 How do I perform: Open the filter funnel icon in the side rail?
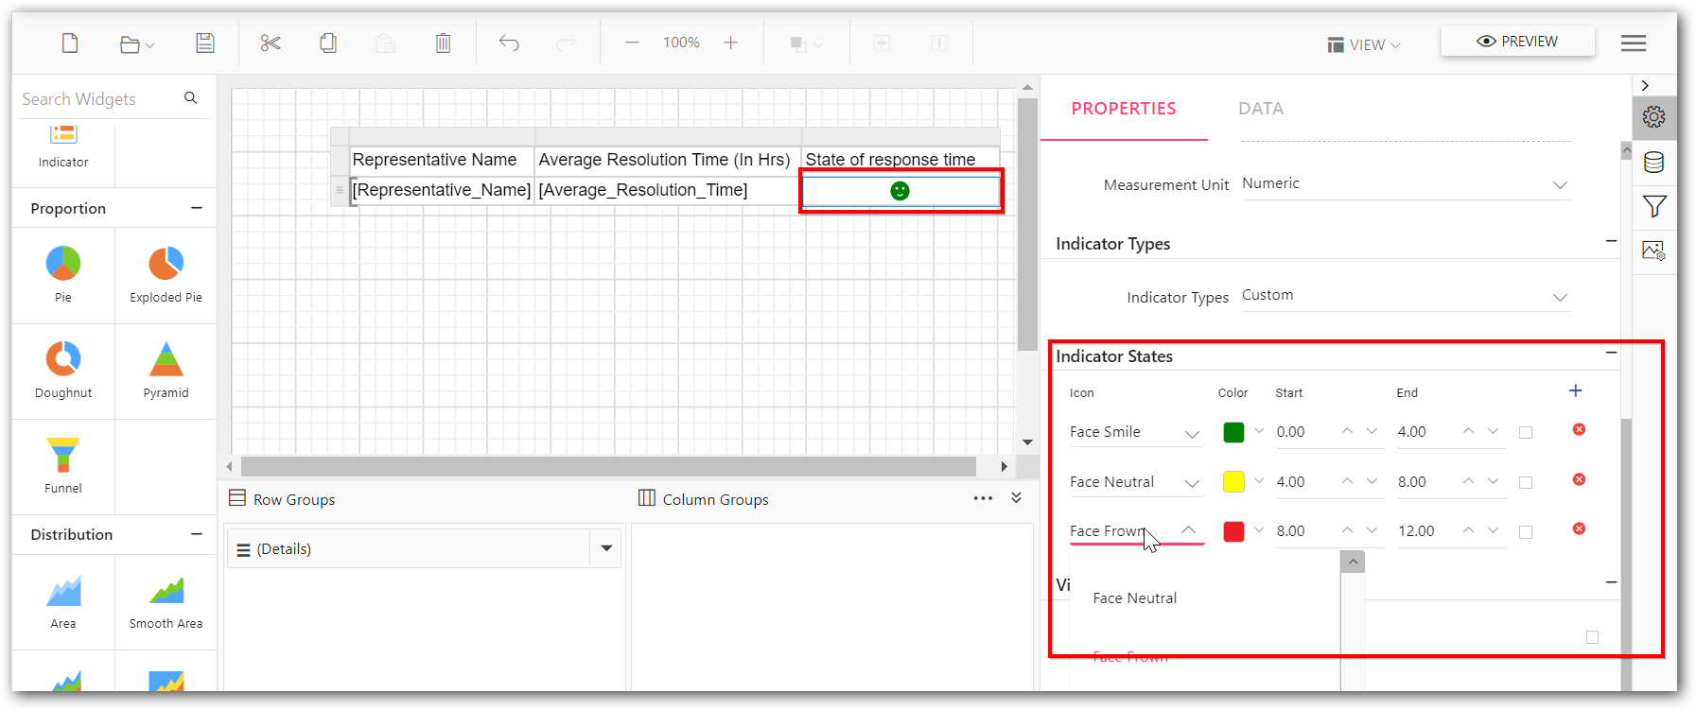1653,206
